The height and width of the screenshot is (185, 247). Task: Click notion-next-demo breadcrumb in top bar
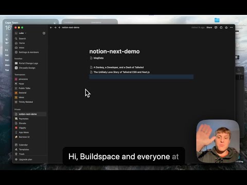(x=70, y=27)
